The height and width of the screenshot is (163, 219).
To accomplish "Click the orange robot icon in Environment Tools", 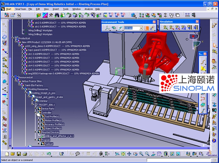I will tap(146, 28).
